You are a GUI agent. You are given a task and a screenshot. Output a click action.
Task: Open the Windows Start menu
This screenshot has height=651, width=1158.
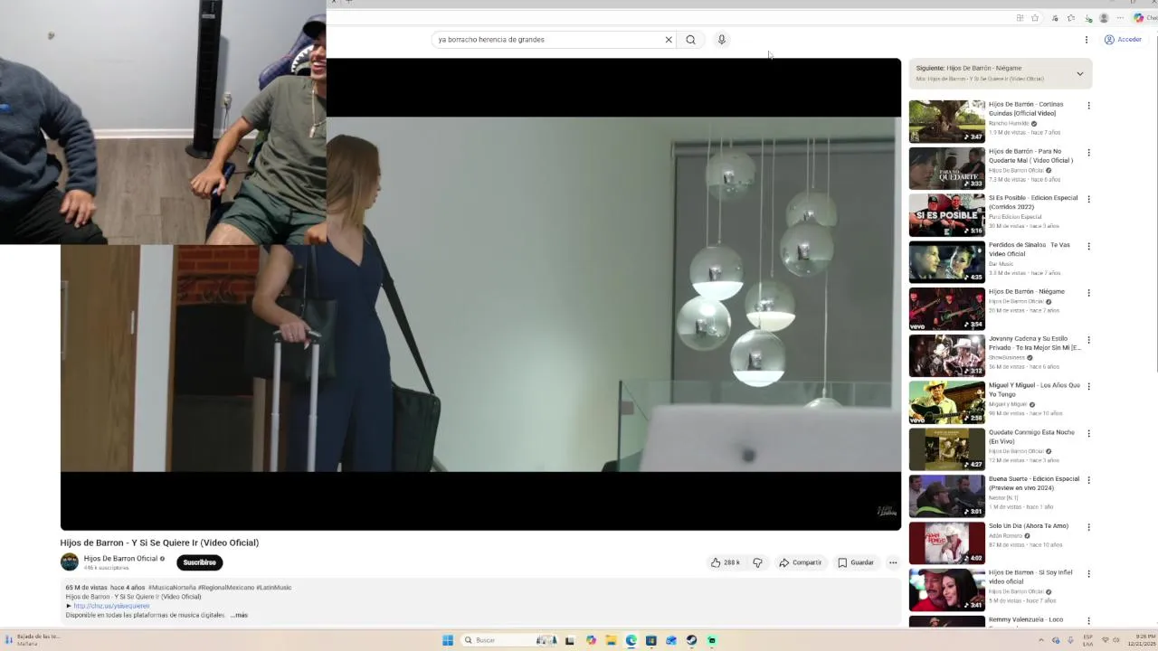click(x=447, y=640)
